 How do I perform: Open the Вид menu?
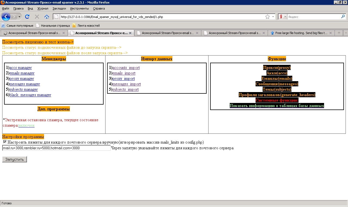click(30, 8)
